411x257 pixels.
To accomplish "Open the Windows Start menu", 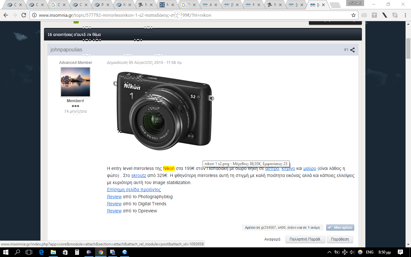I will 6,252.
